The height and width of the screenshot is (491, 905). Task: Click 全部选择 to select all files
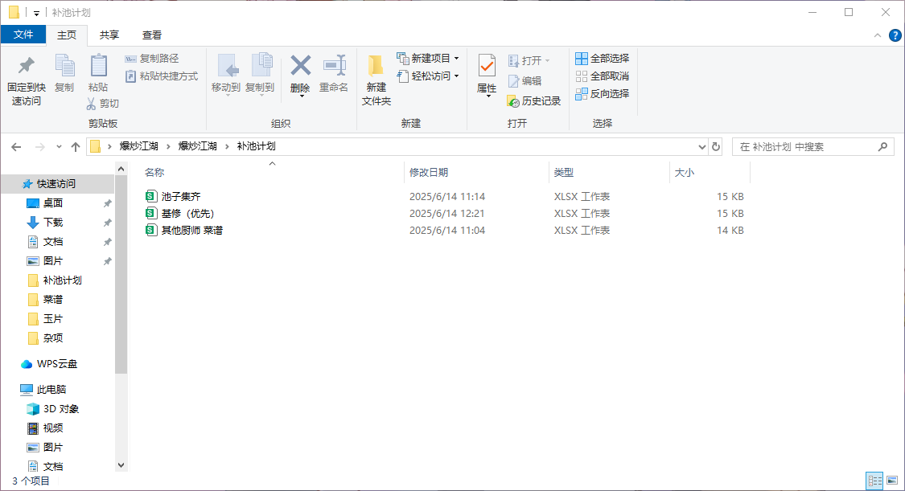(x=603, y=59)
